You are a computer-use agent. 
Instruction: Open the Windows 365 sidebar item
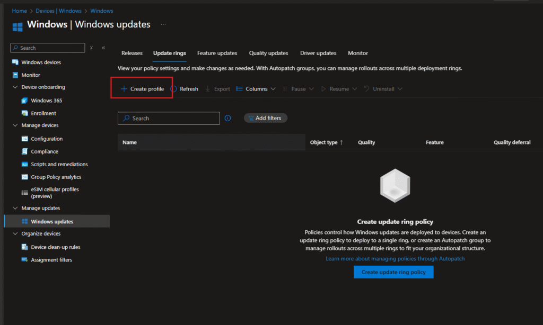(46, 101)
